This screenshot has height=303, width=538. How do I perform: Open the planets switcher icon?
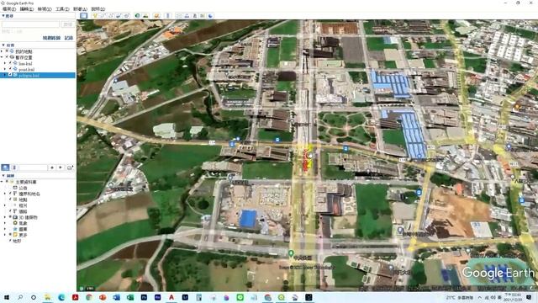pyautogui.click(x=157, y=16)
